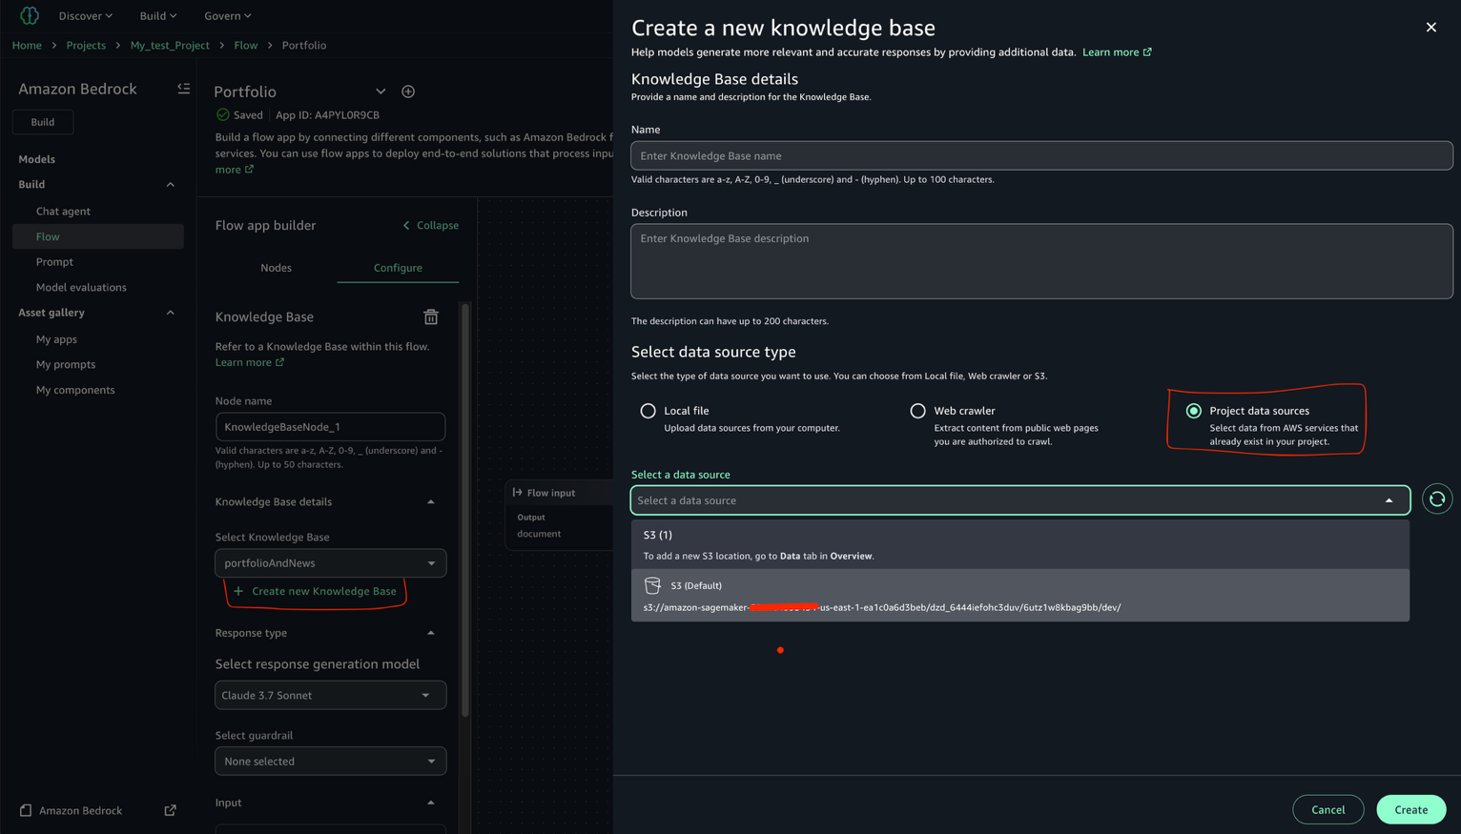The width and height of the screenshot is (1461, 834).
Task: Open the response generation model dropdown
Action: (x=330, y=695)
